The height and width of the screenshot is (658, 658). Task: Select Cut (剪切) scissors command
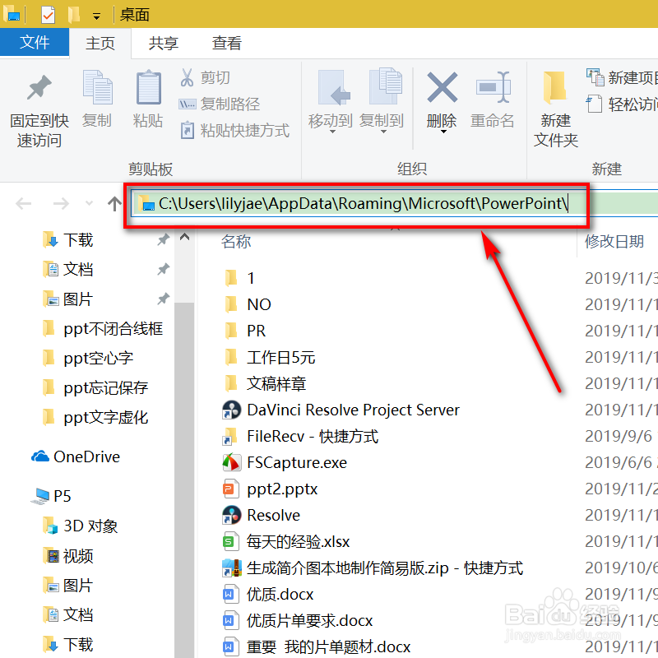coord(205,77)
